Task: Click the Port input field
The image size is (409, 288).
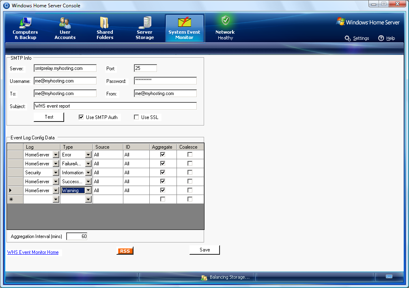Action: (145, 68)
